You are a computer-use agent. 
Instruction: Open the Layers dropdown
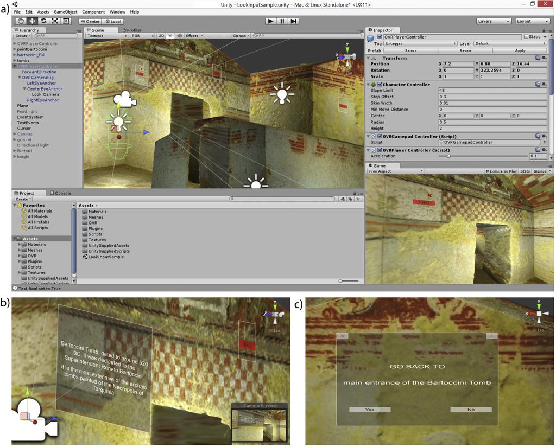pos(494,21)
